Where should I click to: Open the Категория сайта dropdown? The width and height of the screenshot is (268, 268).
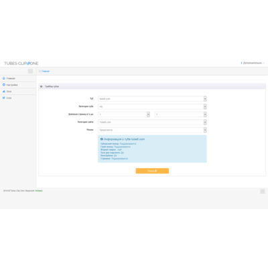pyautogui.click(x=152, y=122)
